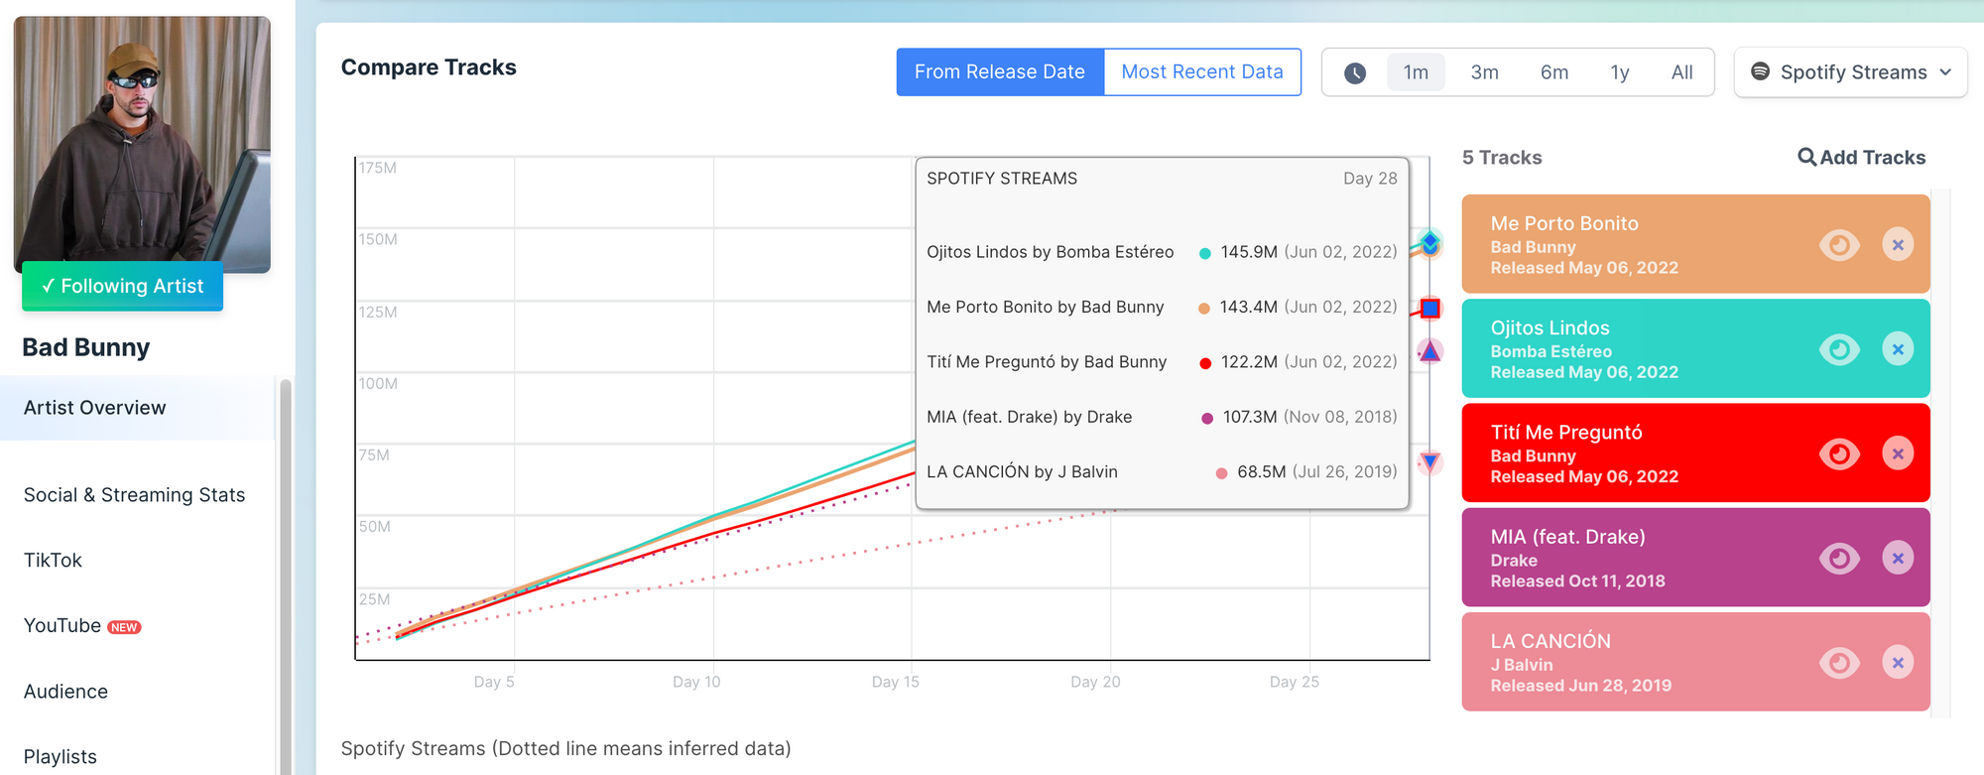This screenshot has width=1984, height=775.
Task: Open the Spotify Streams metric dropdown
Action: click(x=1851, y=72)
